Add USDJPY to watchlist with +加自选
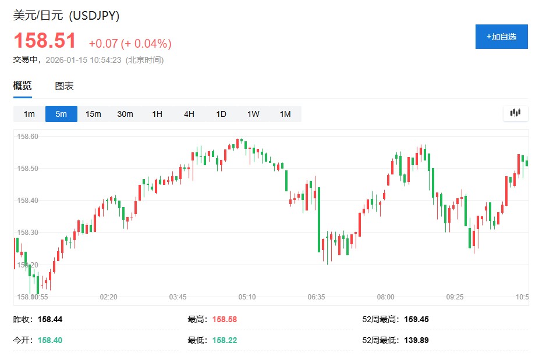 (x=501, y=37)
